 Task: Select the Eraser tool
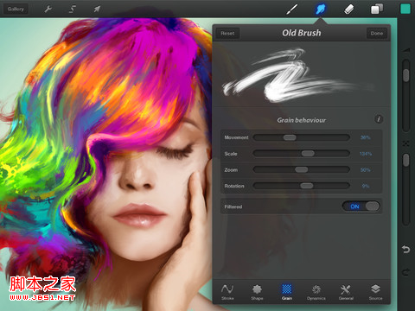pyautogui.click(x=348, y=9)
